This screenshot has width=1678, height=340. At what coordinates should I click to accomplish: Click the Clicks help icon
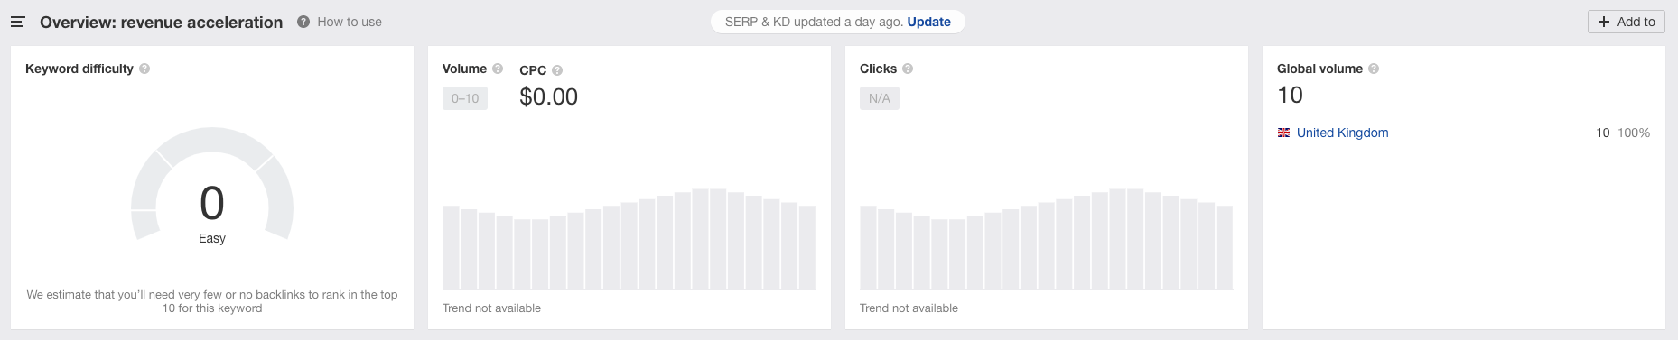(908, 69)
